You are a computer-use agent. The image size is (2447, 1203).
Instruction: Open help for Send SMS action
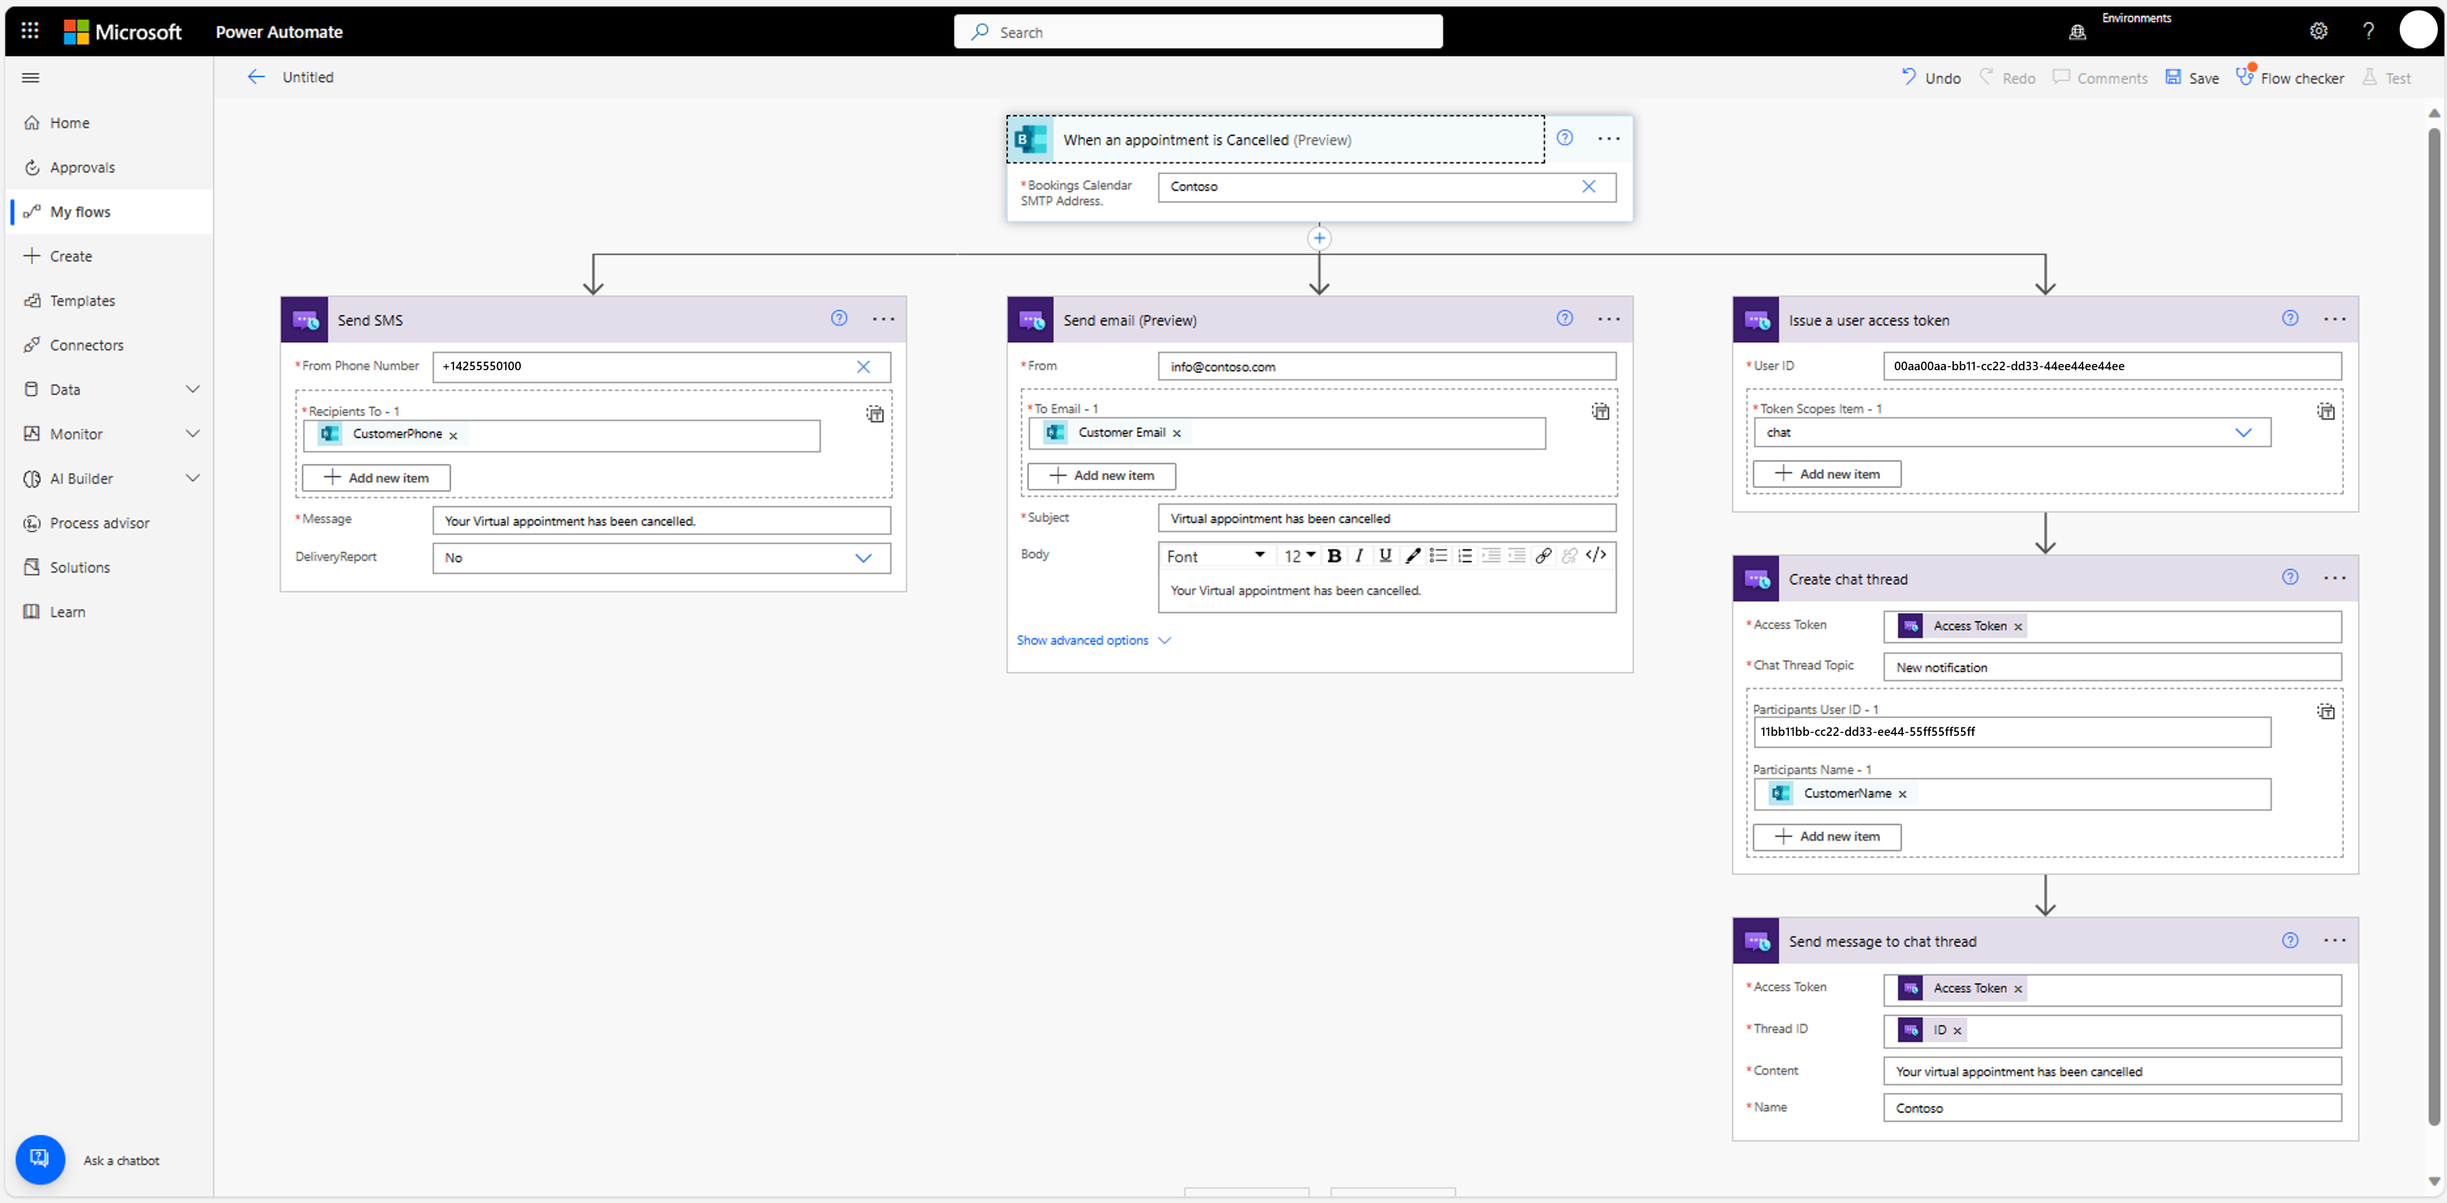click(x=839, y=318)
